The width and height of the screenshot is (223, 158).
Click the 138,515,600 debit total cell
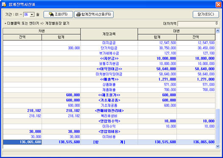pyautogui.click(x=61, y=142)
